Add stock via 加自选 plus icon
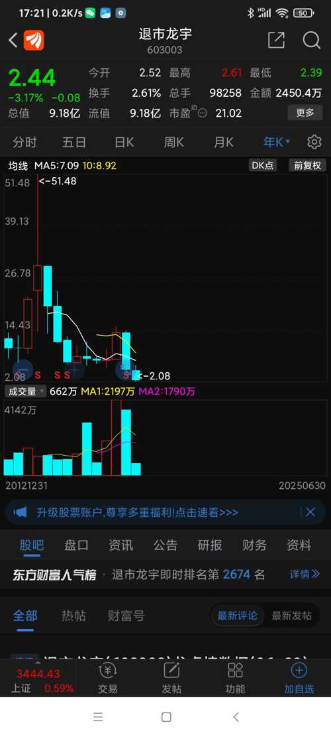Screen dimensions: 331x737 pyautogui.click(x=299, y=670)
